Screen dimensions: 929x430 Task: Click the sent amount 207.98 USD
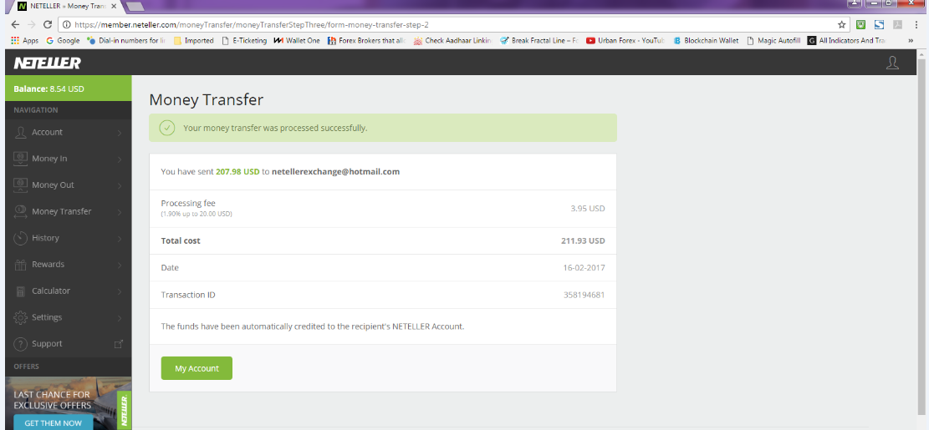(237, 171)
